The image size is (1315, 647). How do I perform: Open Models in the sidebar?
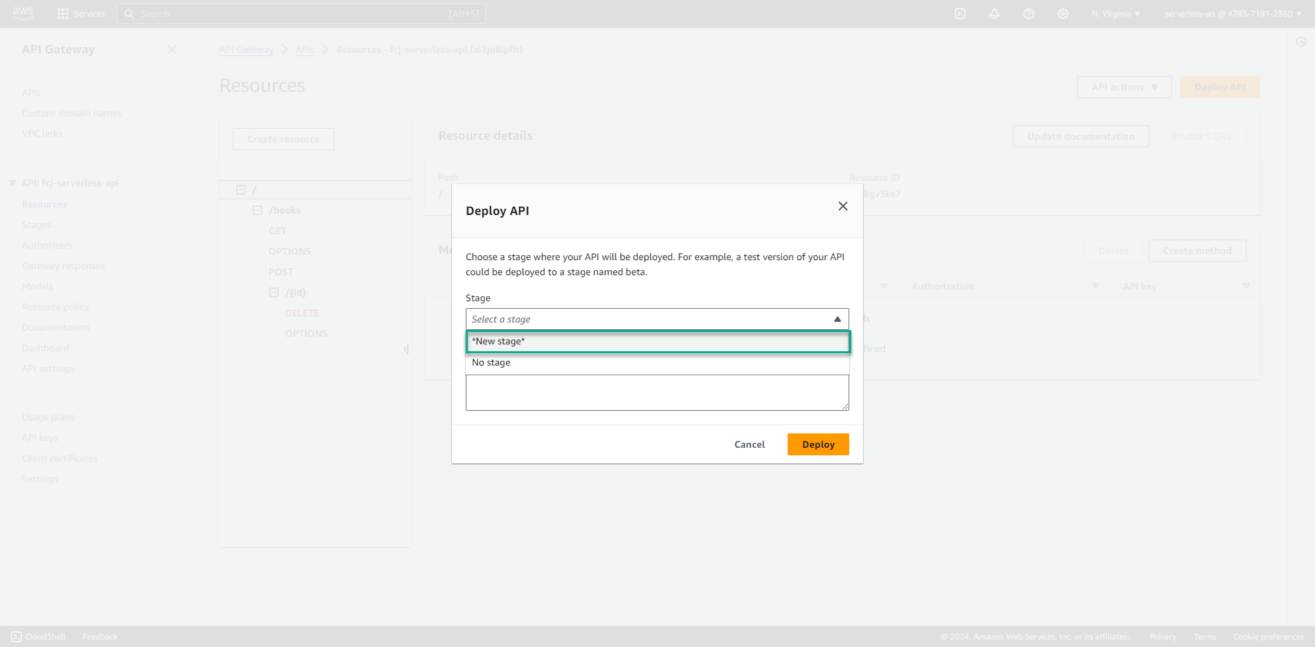pos(38,286)
